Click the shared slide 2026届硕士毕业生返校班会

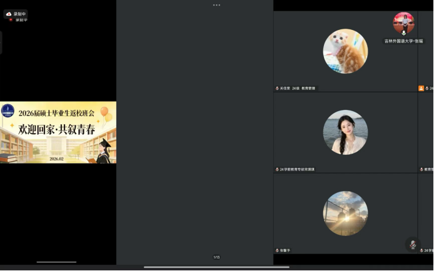[x=58, y=132]
